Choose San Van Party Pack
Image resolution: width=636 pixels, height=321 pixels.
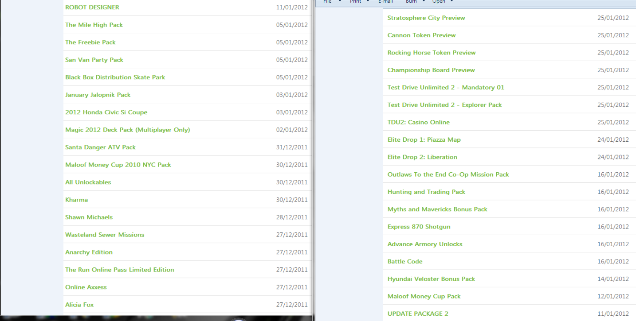pyautogui.click(x=94, y=60)
